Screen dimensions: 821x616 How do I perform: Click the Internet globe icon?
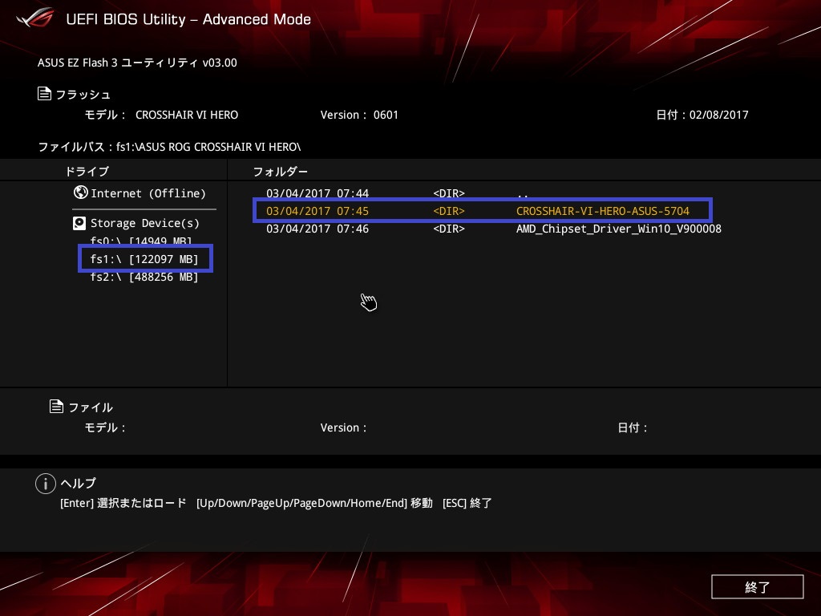tap(81, 192)
